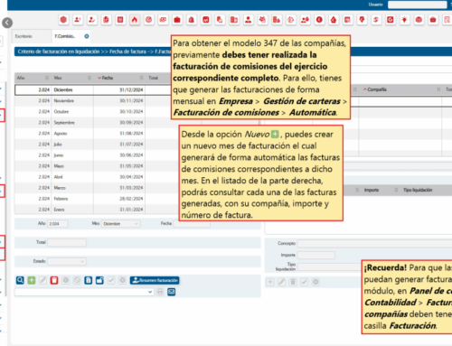Click the letter S icon in the top toolbar
Screen dimensions: 452x346
click(x=376, y=20)
